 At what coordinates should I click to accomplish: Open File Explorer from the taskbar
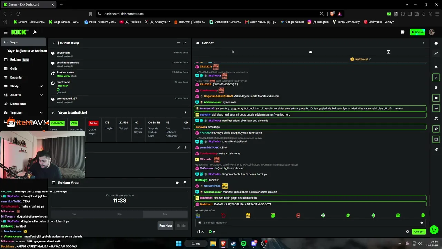pyautogui.click(x=213, y=243)
